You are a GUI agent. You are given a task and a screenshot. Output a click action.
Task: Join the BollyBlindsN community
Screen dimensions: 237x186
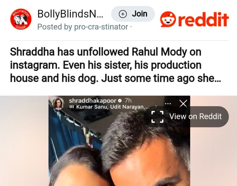pyautogui.click(x=133, y=14)
